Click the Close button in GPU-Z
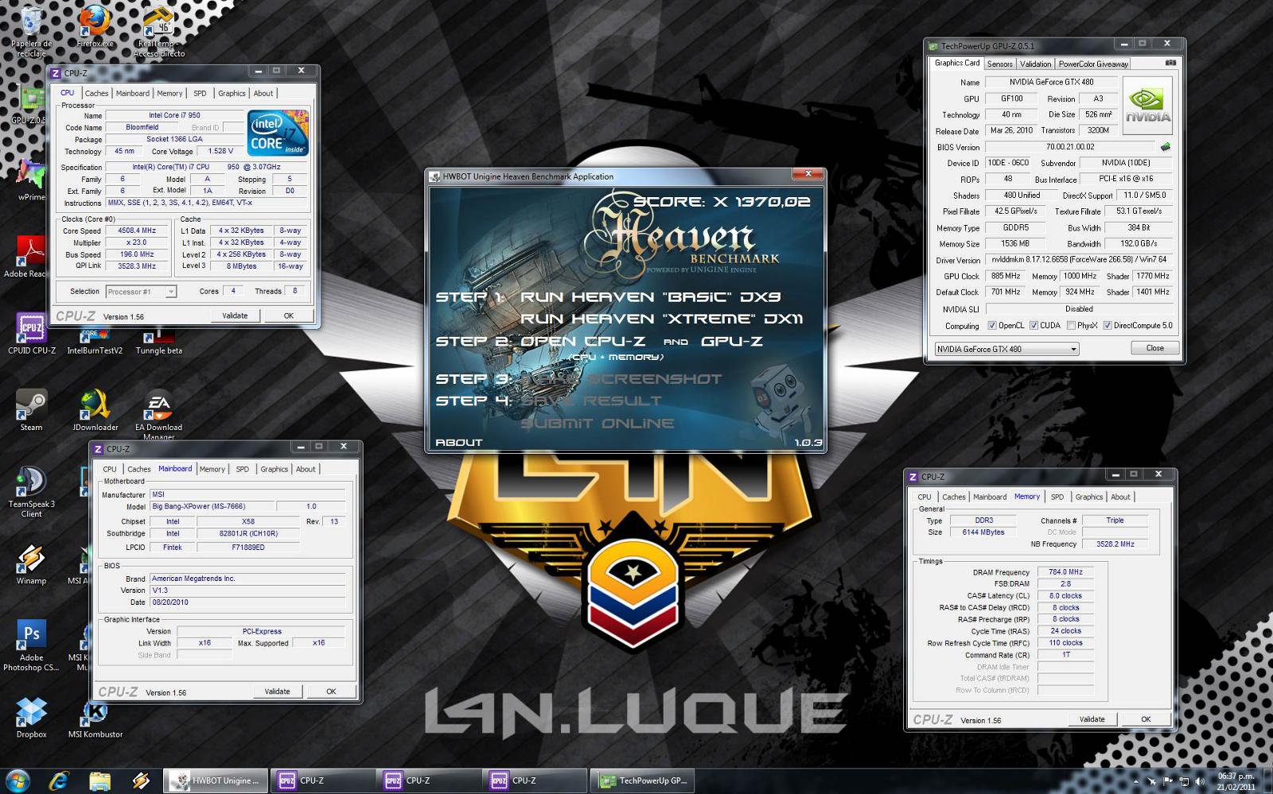This screenshot has width=1273, height=794. click(x=1155, y=348)
